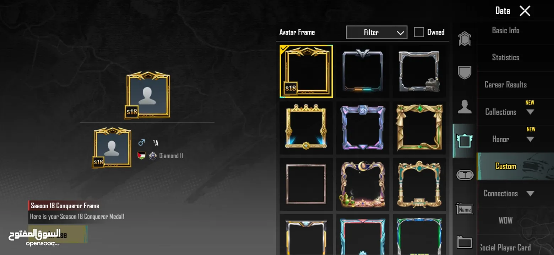Expand the Collections section arrow

pyautogui.click(x=530, y=112)
